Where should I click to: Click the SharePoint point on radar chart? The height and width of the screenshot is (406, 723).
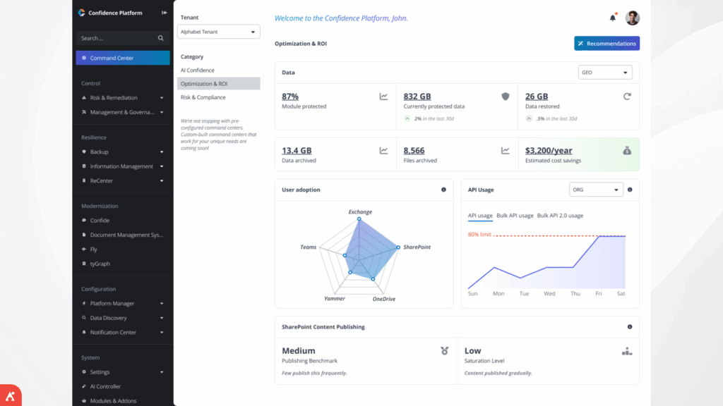pyautogui.click(x=398, y=247)
